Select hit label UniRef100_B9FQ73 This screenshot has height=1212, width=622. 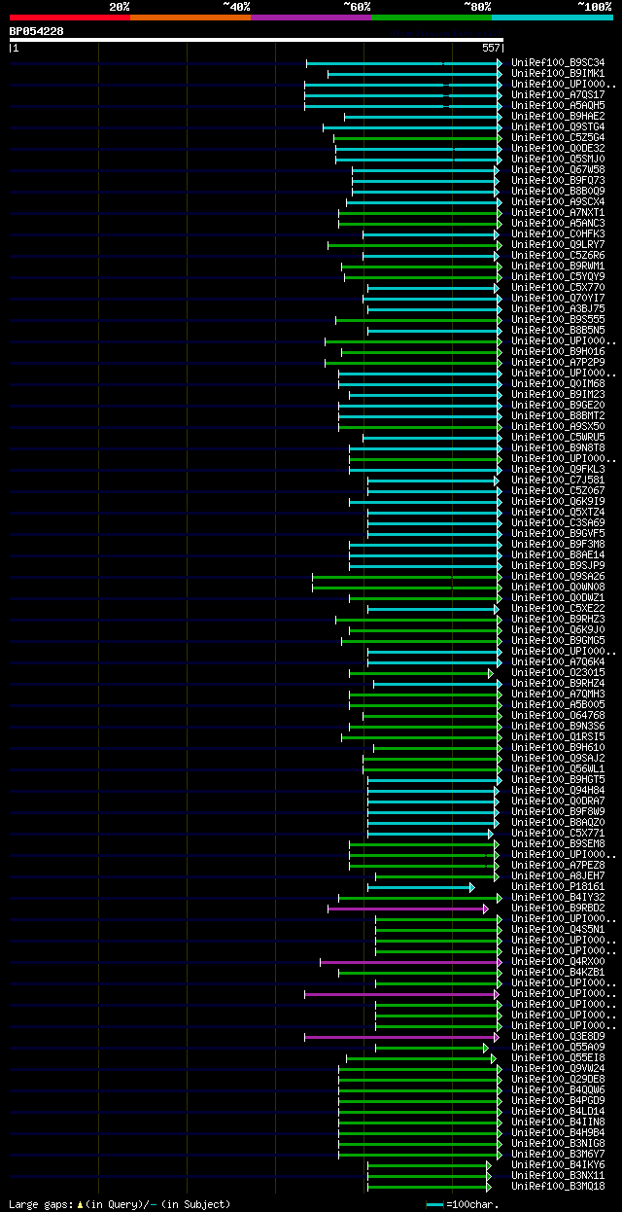point(558,181)
